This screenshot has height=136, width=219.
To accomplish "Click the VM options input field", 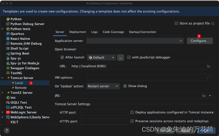I will pyautogui.click(x=150, y=78).
